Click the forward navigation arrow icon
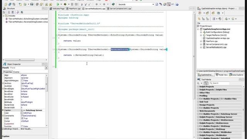The height and width of the screenshot is (139, 247). [104, 4]
